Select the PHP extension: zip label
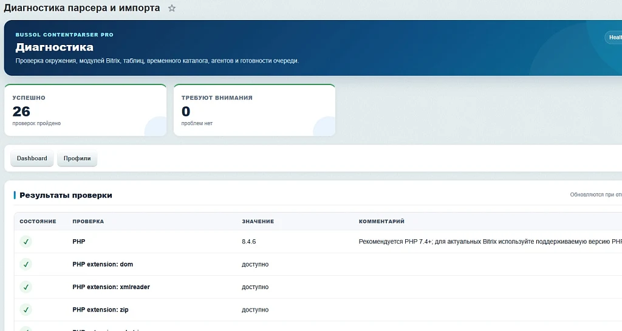The image size is (622, 331). pyautogui.click(x=100, y=310)
